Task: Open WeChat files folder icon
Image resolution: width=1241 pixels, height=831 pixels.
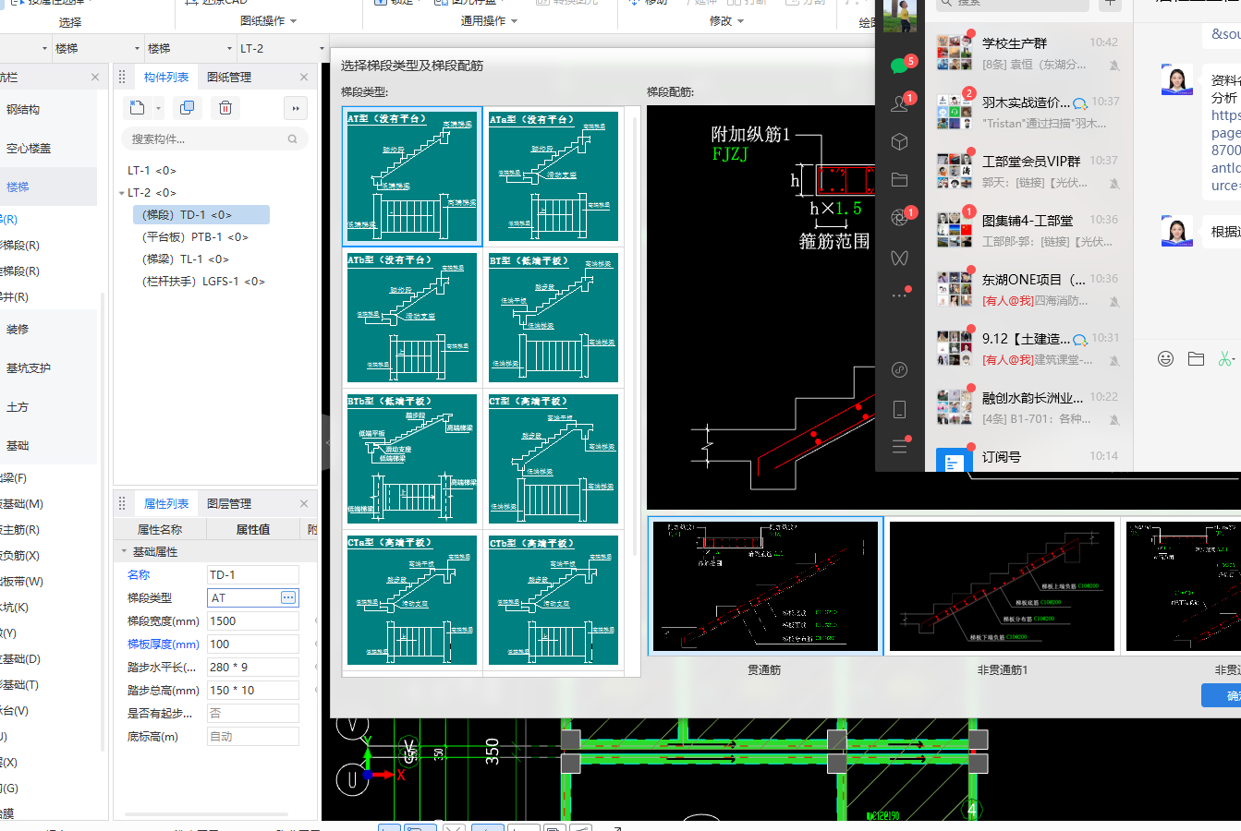Action: click(x=900, y=179)
